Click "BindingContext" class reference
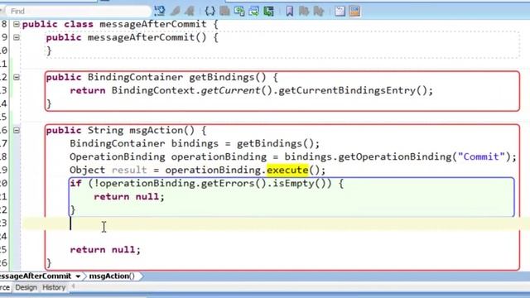Screen dimensions: 530x298 [153, 90]
